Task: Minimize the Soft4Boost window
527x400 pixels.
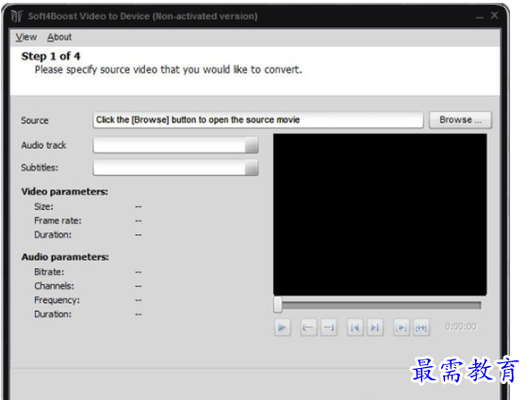Action: tap(480, 17)
